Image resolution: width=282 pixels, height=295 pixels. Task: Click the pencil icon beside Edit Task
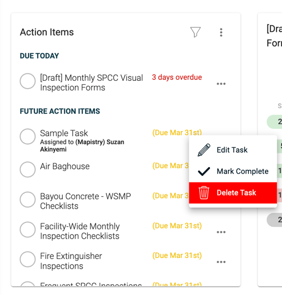[204, 150]
